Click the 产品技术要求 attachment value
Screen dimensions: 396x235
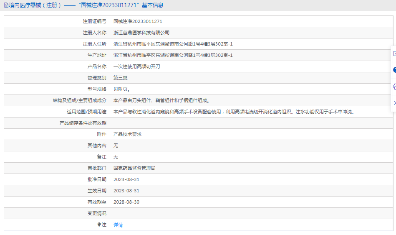pos(127,134)
